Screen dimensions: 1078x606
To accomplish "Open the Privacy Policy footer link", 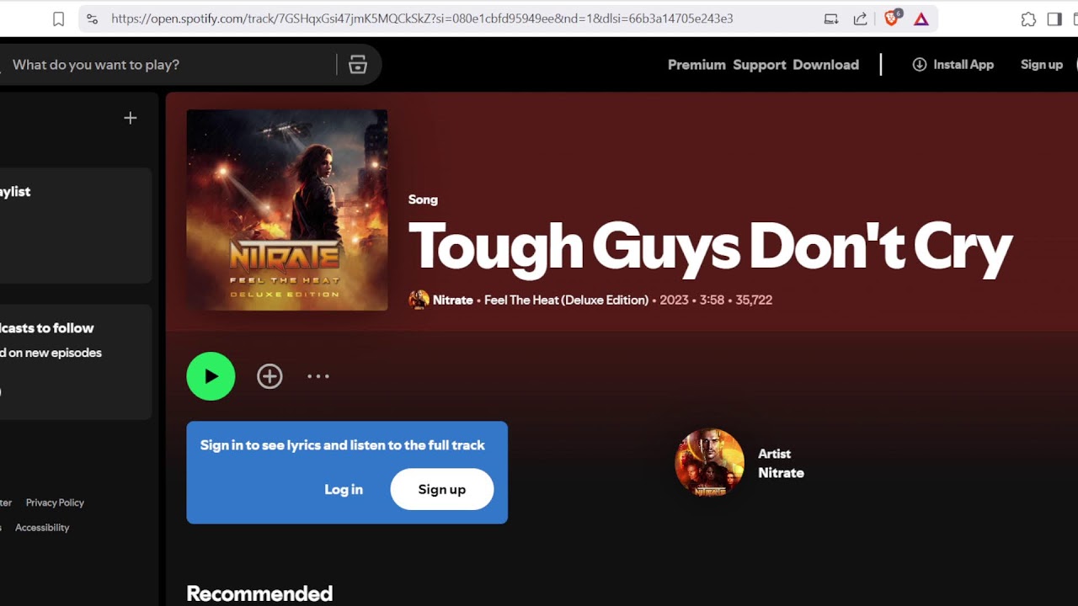I will tap(55, 502).
